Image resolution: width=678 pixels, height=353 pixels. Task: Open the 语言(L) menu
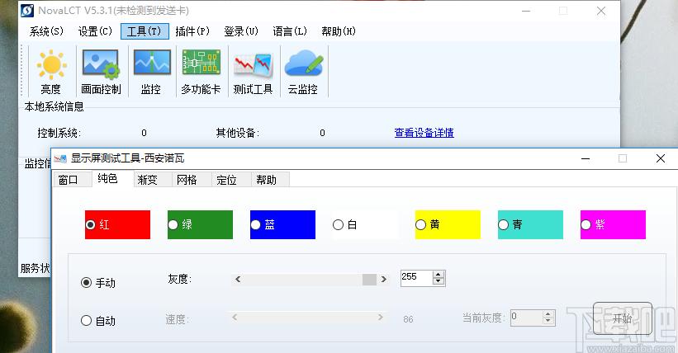coord(290,31)
